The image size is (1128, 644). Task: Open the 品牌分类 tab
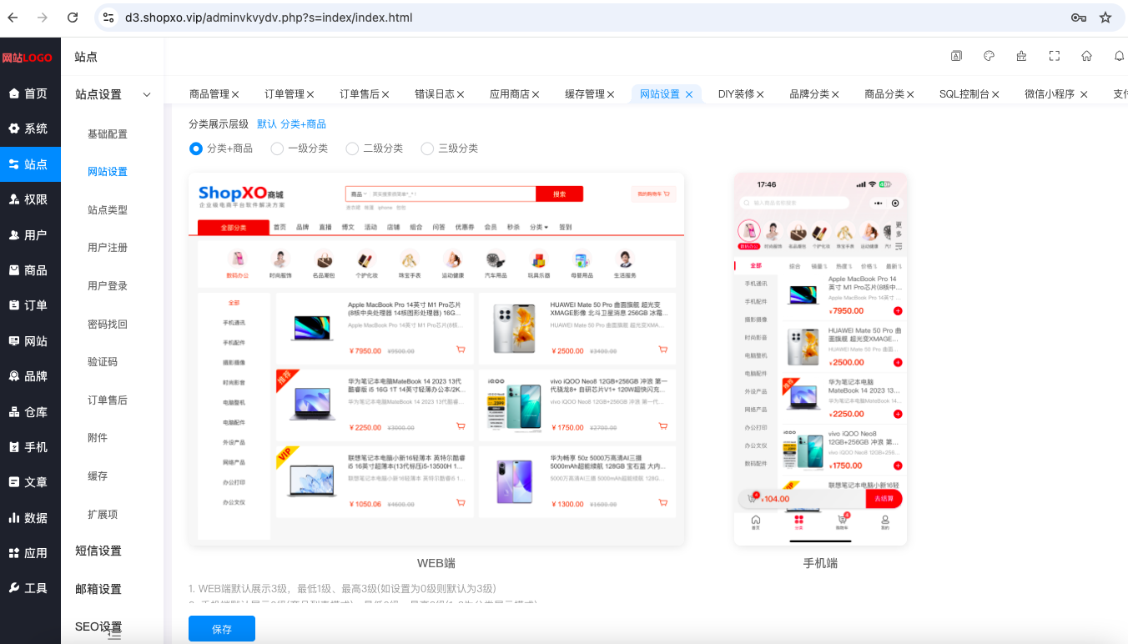809,94
